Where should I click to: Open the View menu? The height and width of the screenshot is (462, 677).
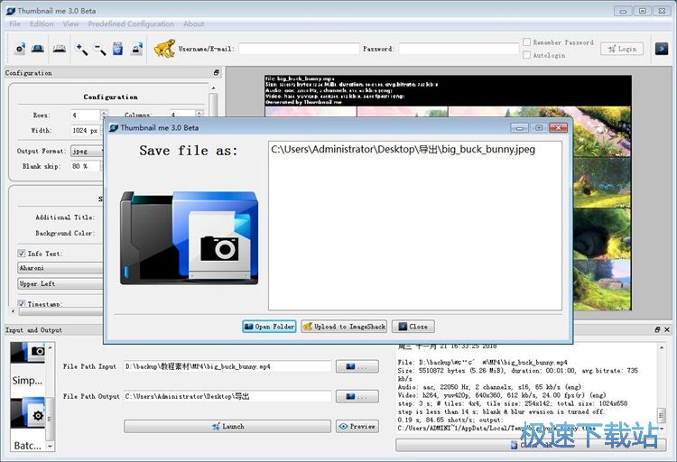coord(70,23)
